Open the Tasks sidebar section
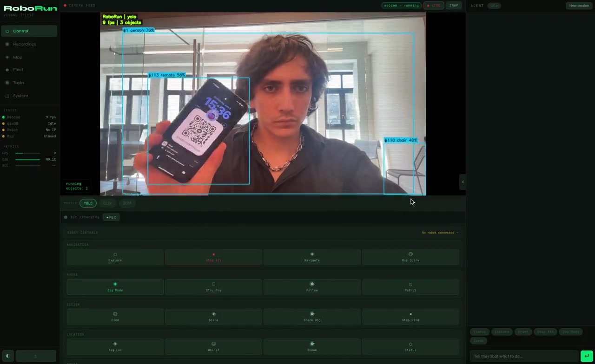The height and width of the screenshot is (364, 595). pyautogui.click(x=29, y=83)
